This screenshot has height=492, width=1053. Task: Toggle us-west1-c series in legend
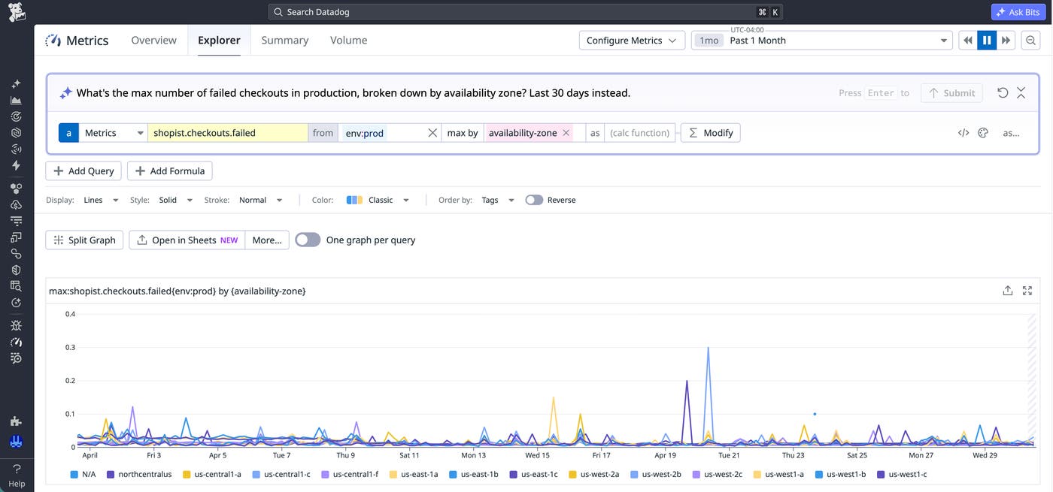[x=902, y=475]
